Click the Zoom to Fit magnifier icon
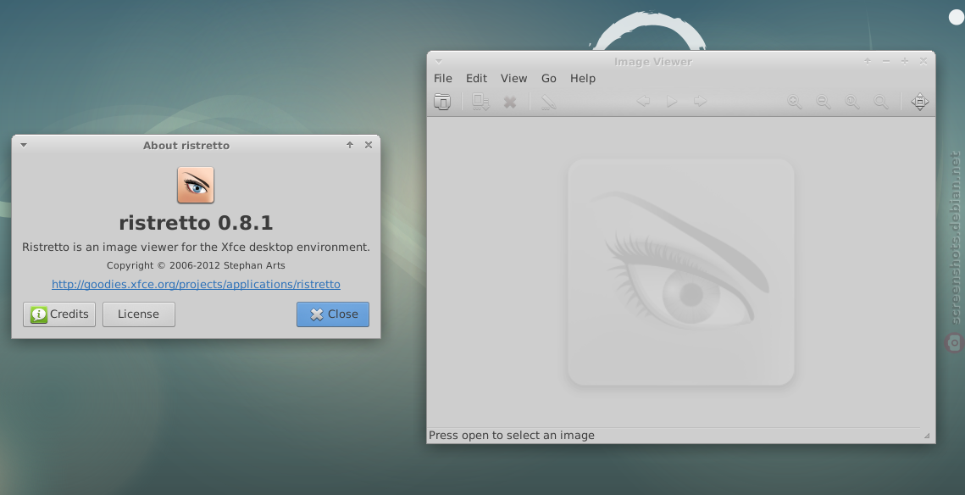This screenshot has height=495, width=965. tap(880, 102)
